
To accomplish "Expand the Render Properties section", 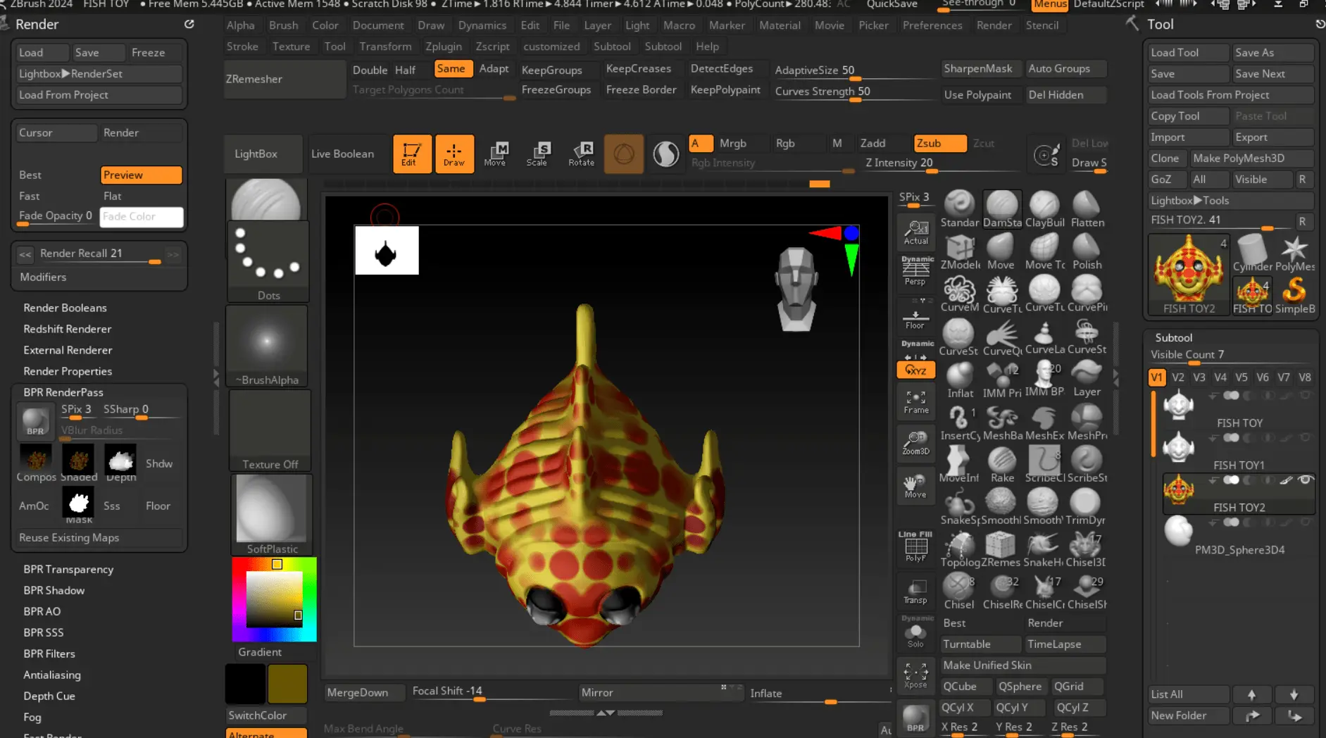I will point(68,371).
